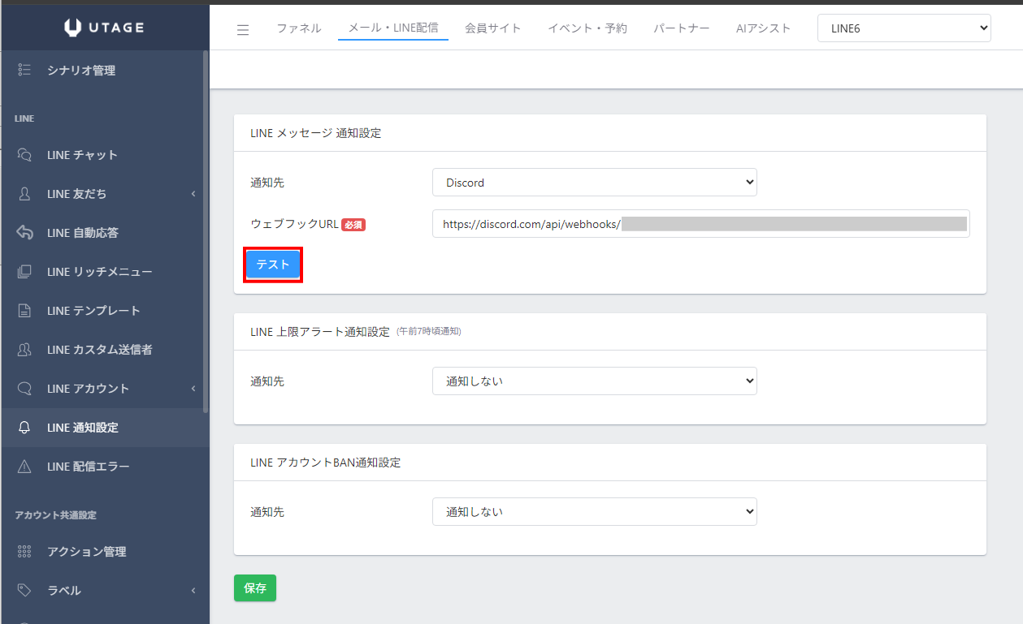Click the LINE delivery error warning icon
Screen dimensions: 1023x624
[24, 467]
